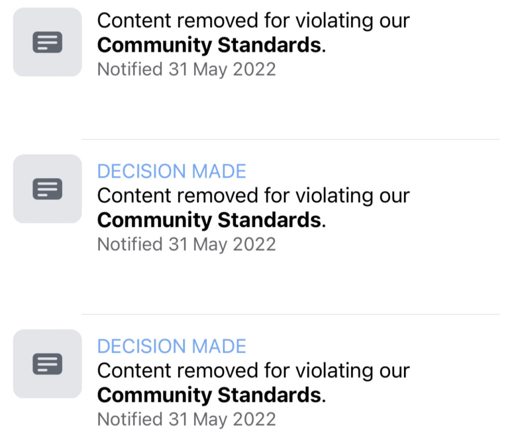Screen dimensions: 510x447
Task: Tap the message icon beside the bottom DECISION MADE entry
Action: point(47,364)
